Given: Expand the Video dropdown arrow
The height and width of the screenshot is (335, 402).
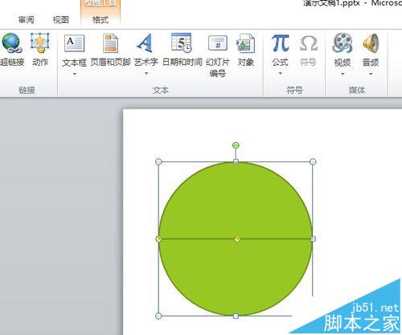Looking at the screenshot, I should [x=343, y=74].
